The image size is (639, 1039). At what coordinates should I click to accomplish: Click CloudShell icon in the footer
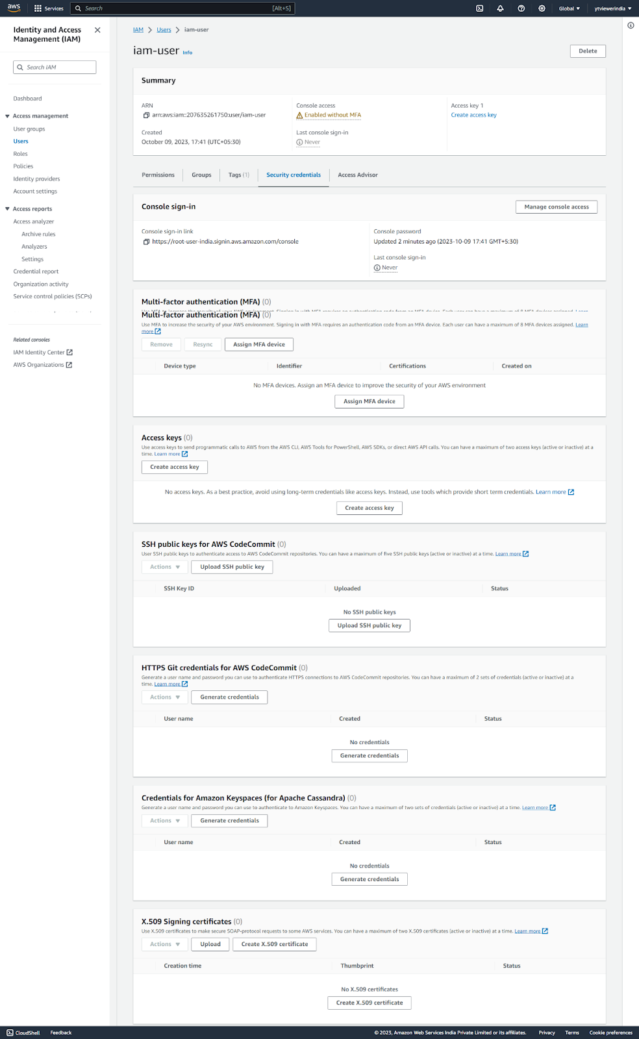point(10,1033)
